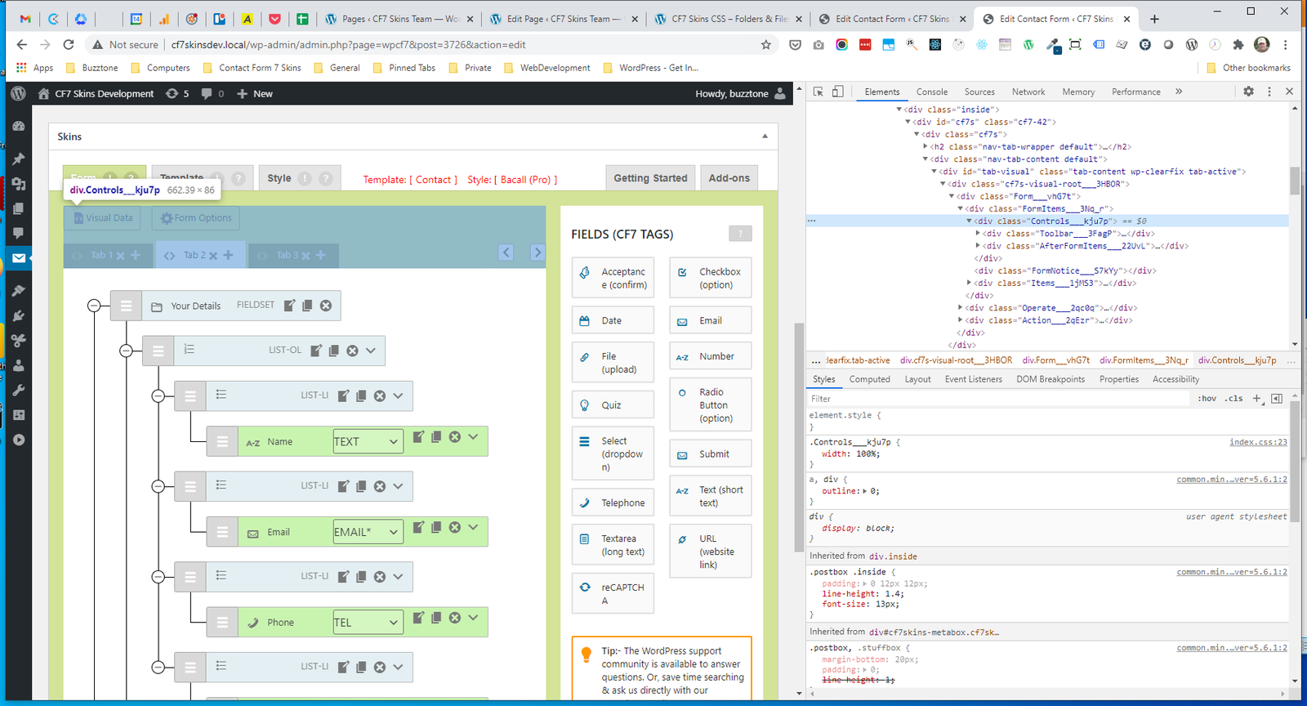Open the Style tab in Skins panel
Image resolution: width=1307 pixels, height=706 pixels.
pos(279,178)
